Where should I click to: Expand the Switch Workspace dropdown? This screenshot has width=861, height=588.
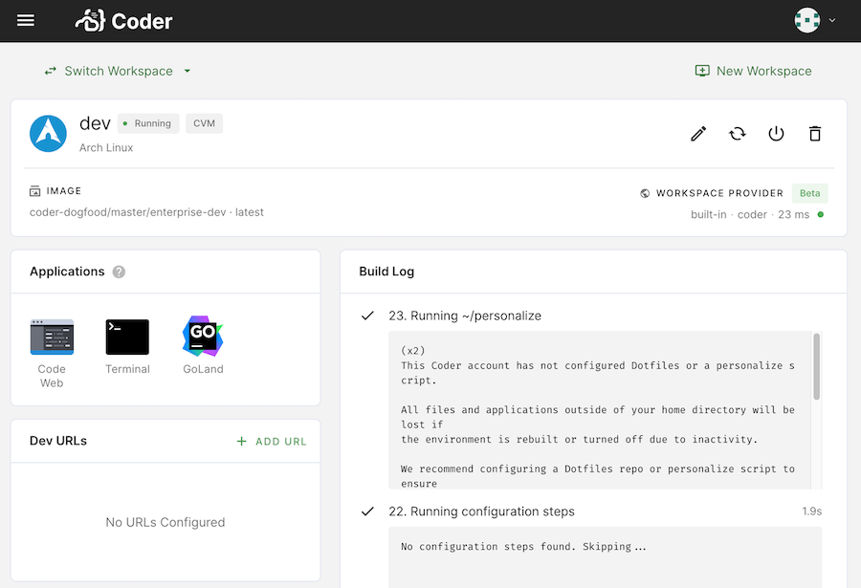coord(118,71)
